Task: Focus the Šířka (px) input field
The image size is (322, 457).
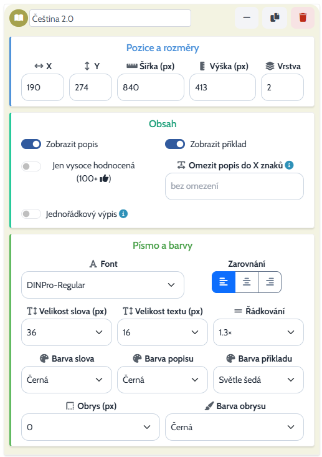Action: 151,87
